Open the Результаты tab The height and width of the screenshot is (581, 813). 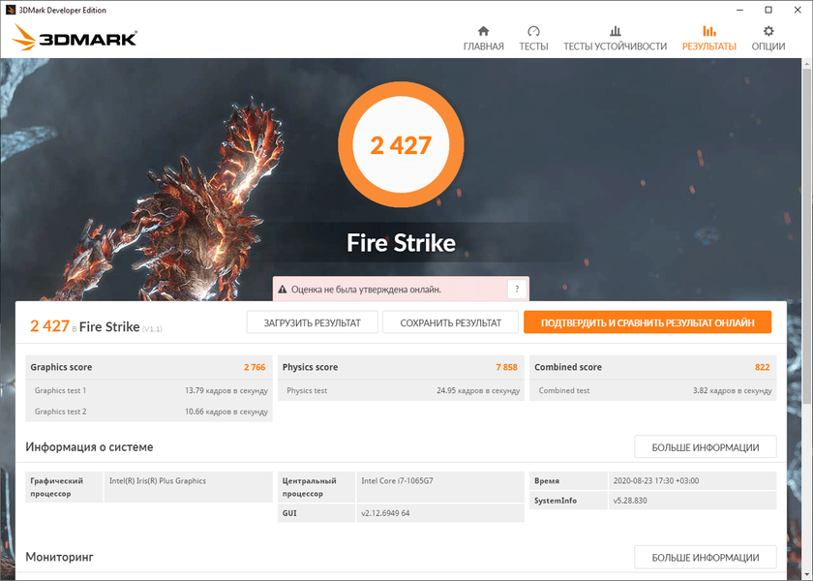708,39
